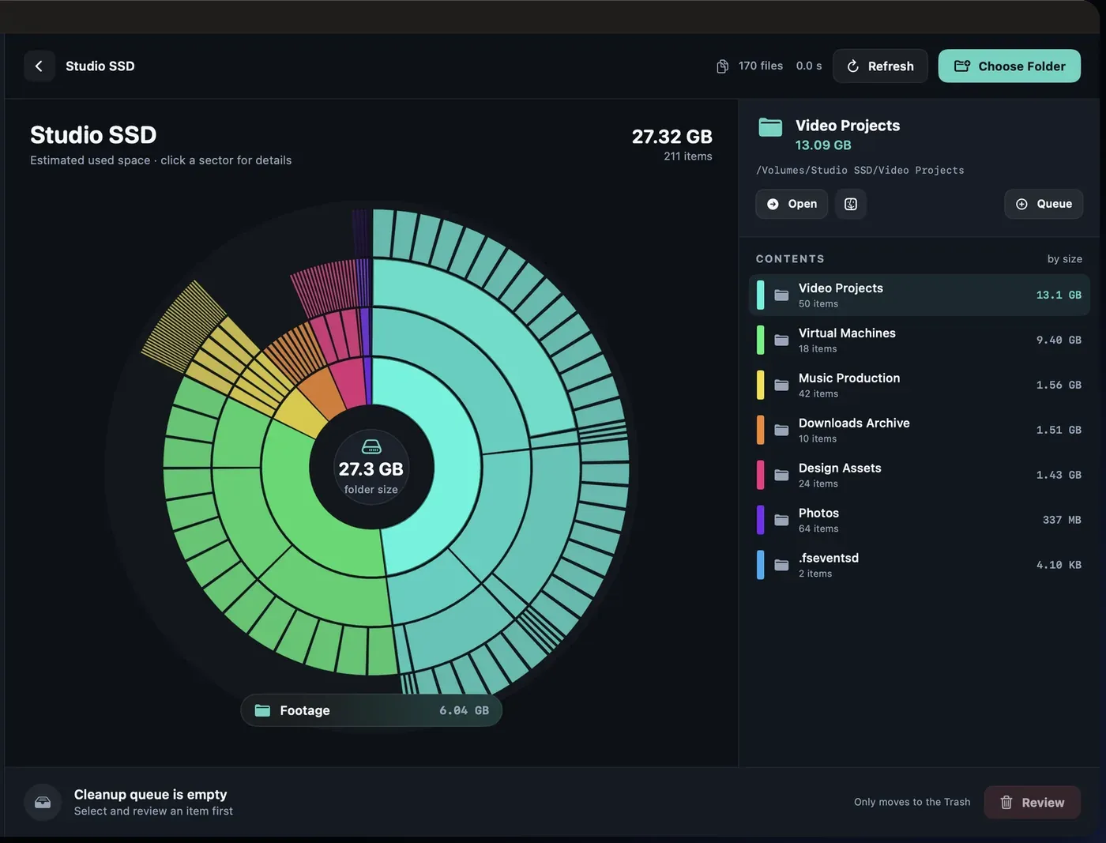The width and height of the screenshot is (1106, 843).
Task: Click the cleanup queue tray icon
Action: 43,803
